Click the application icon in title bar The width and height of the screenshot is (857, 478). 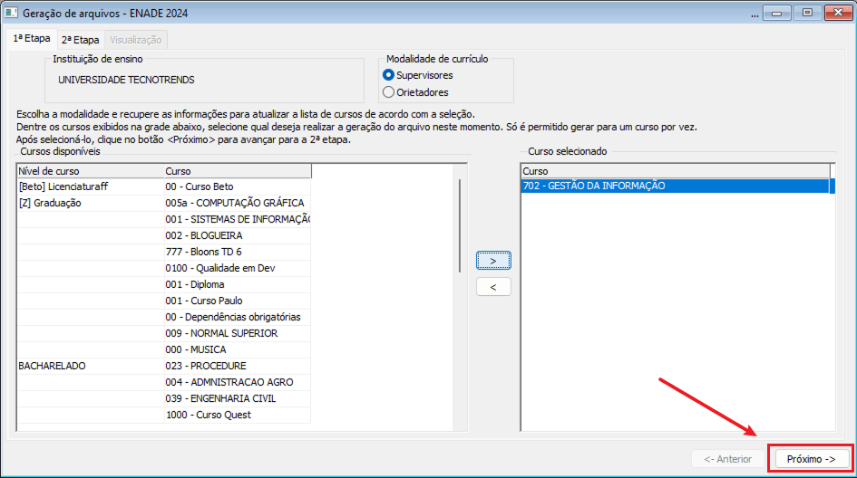(x=11, y=12)
